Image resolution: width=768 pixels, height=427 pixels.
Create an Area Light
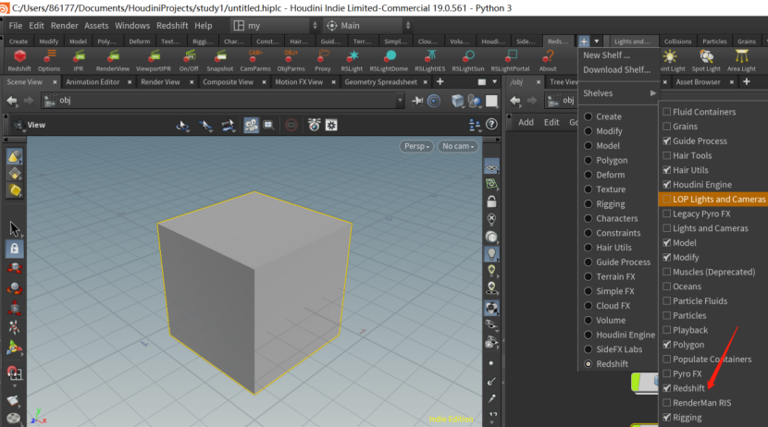[741, 60]
